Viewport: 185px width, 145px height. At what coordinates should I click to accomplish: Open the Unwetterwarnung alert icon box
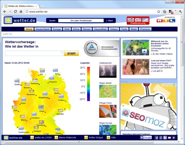(138, 21)
